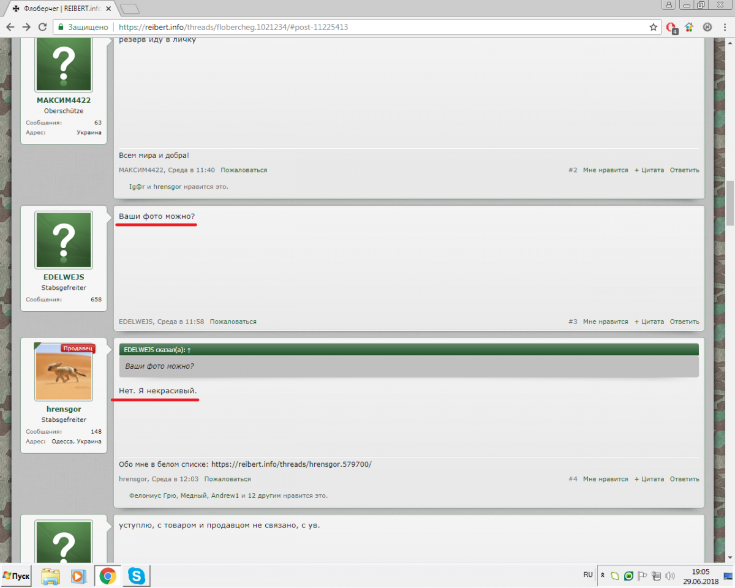Screen dimensions: 735x588
Task: Quote post #4 with + Цитата
Action: point(649,479)
